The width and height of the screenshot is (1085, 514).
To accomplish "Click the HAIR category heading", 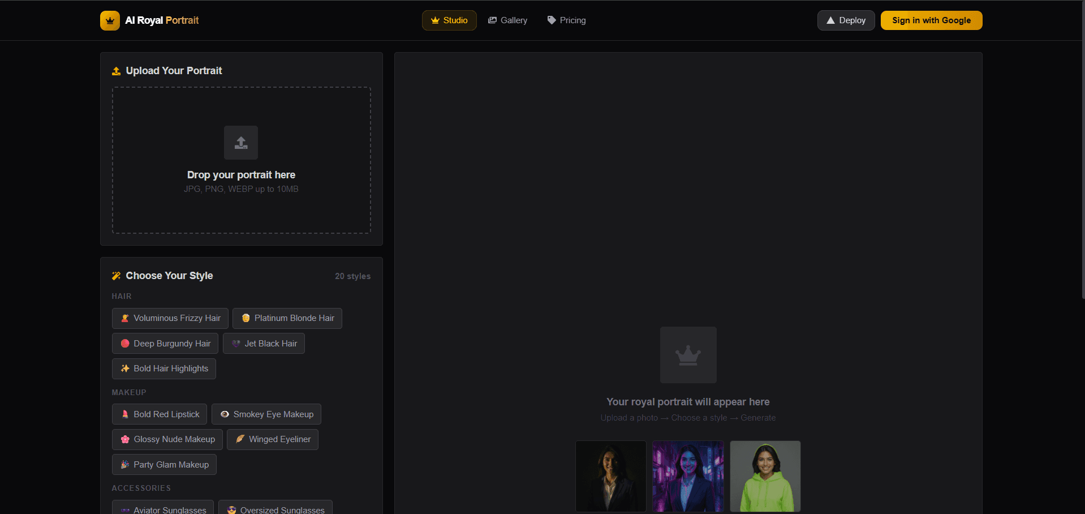I will coord(122,296).
